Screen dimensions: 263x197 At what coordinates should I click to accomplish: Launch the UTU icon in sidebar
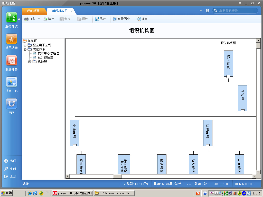(x=11, y=104)
